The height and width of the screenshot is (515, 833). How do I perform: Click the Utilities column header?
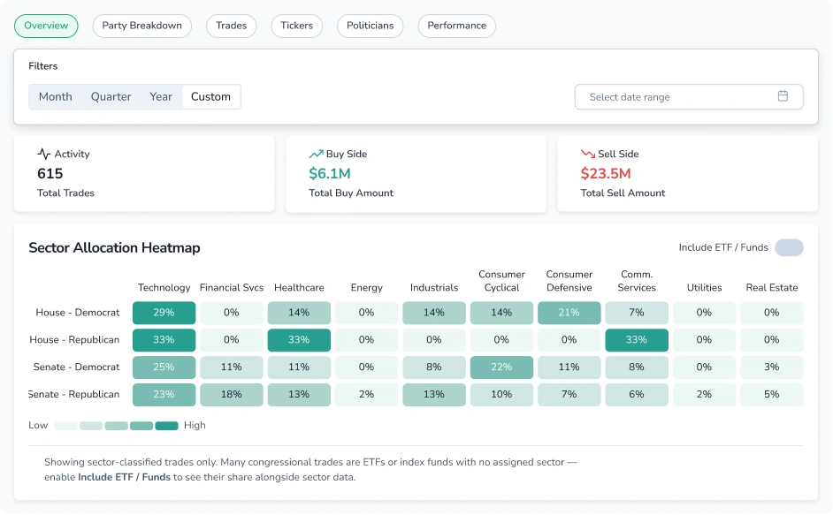pos(704,288)
